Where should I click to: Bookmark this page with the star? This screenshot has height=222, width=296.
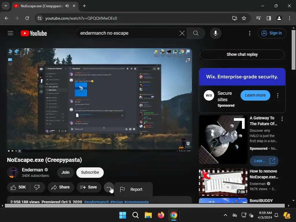coord(244,18)
